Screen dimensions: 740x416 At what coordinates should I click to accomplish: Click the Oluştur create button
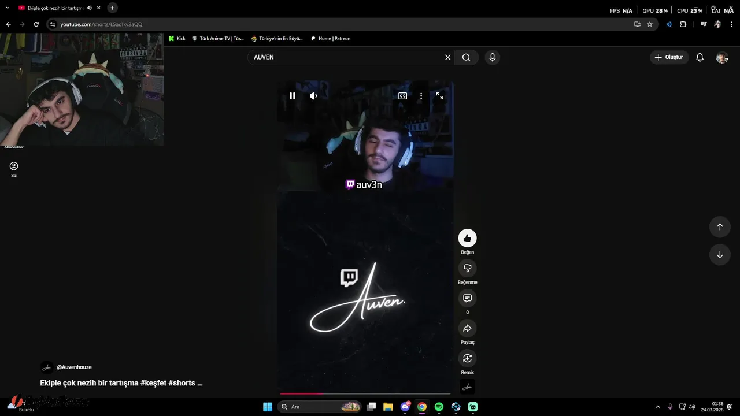coord(669,57)
